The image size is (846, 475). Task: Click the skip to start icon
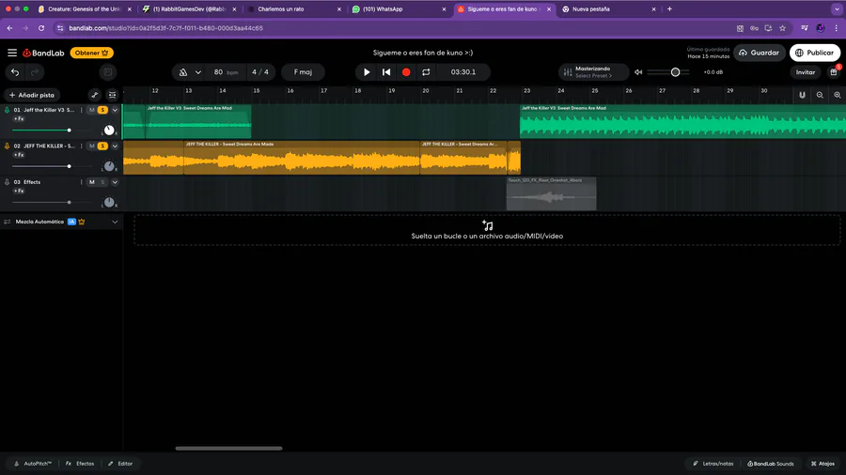(386, 72)
